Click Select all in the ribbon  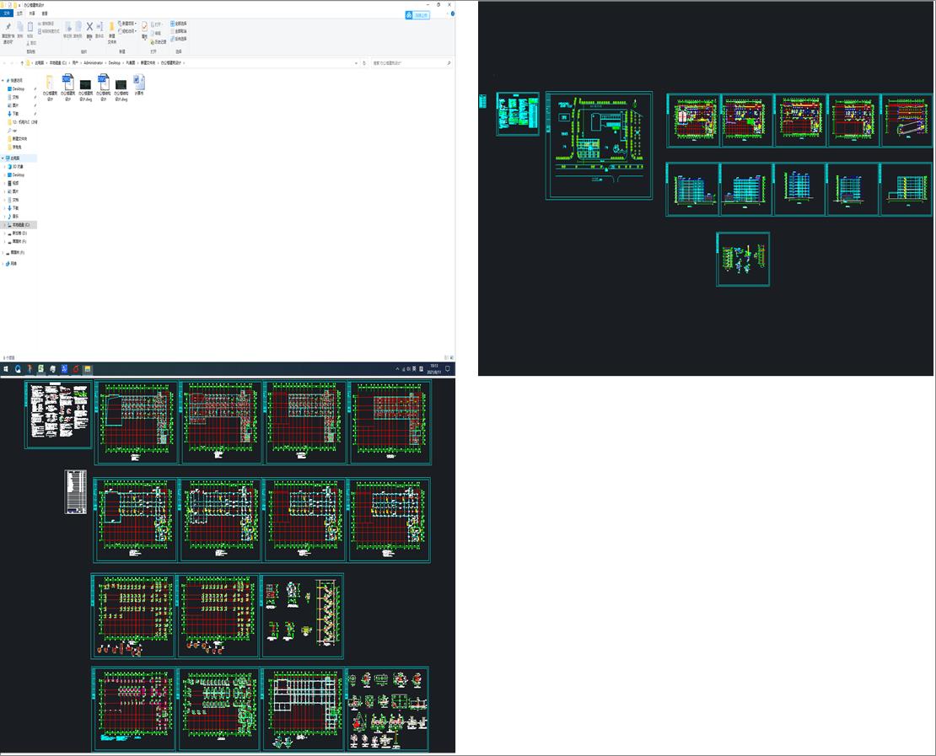coord(179,24)
